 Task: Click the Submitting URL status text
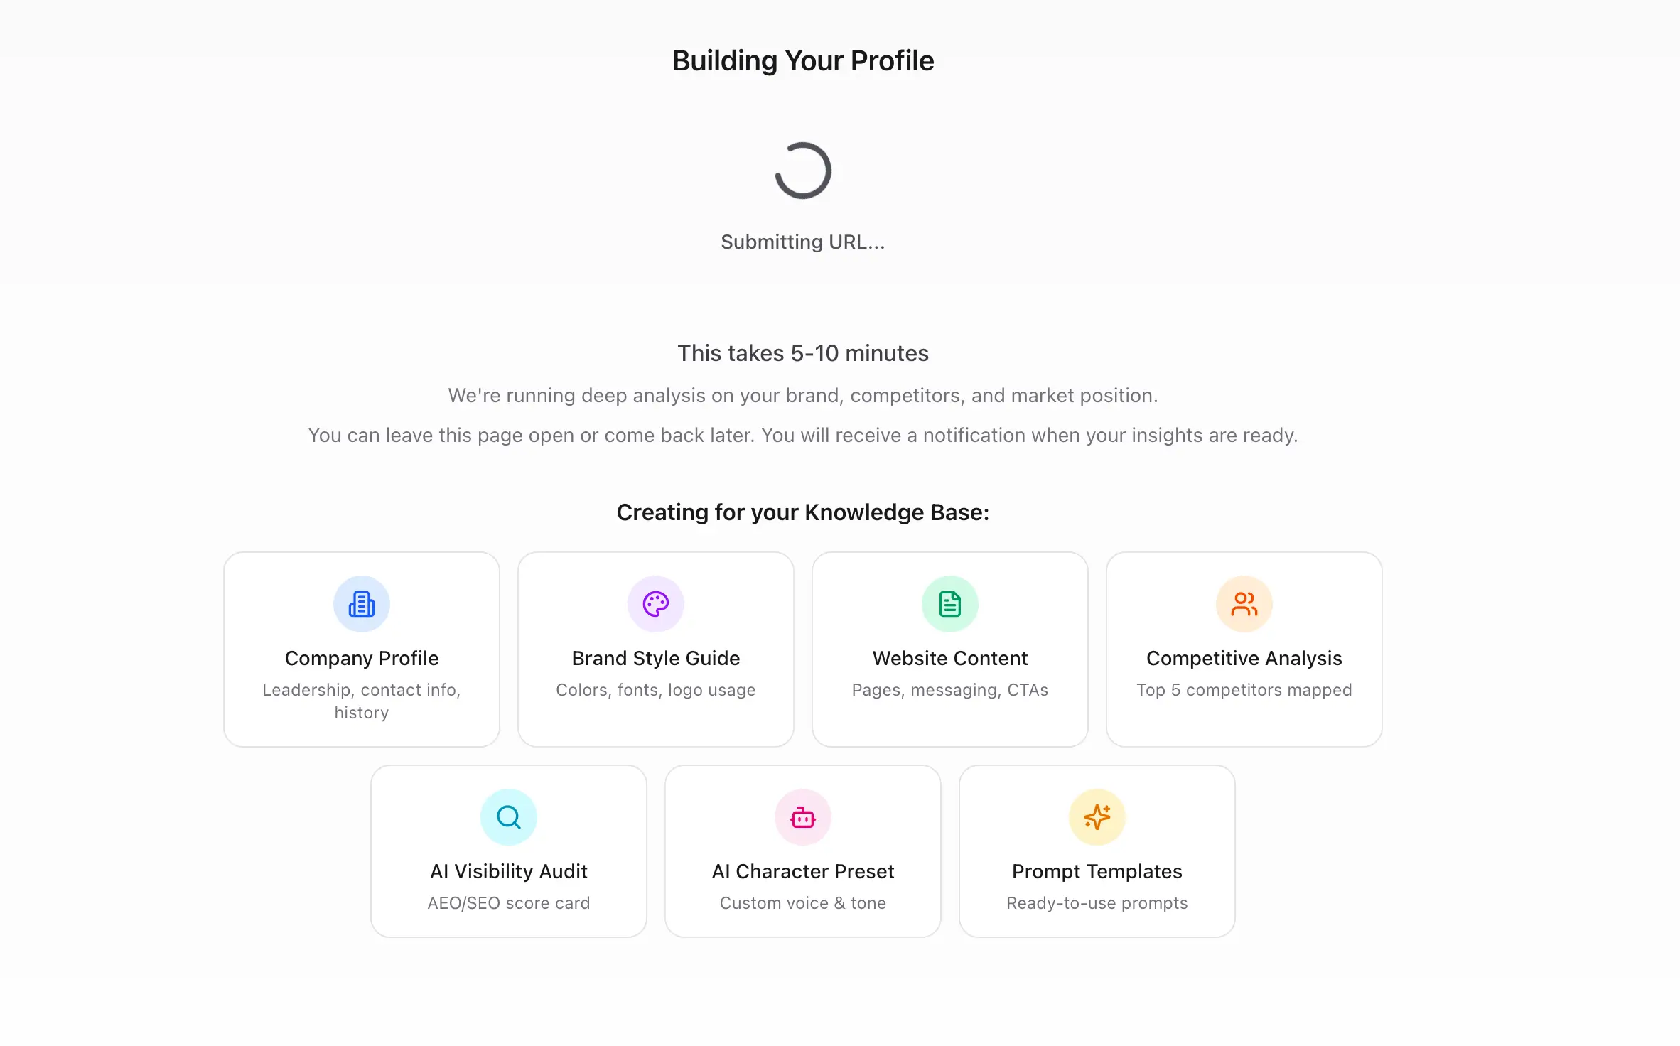click(x=802, y=242)
